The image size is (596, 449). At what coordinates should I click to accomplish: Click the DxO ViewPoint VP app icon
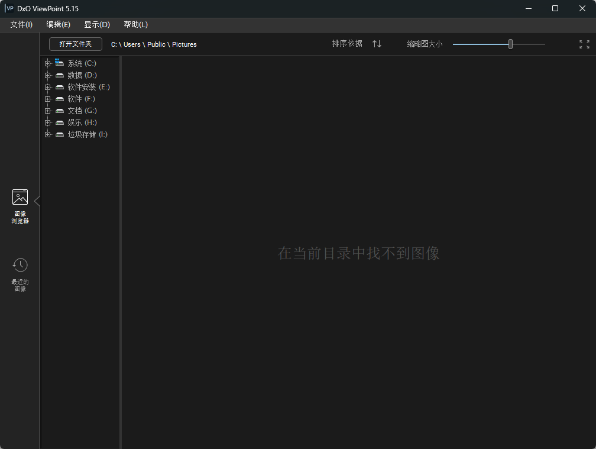(x=9, y=8)
